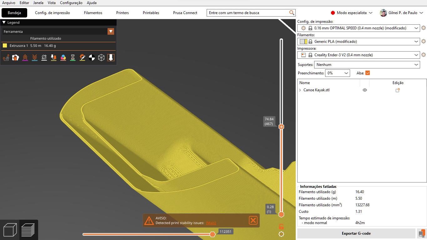Open Preenchimento 0% infill dropdown
This screenshot has height=240, width=427.
point(337,73)
